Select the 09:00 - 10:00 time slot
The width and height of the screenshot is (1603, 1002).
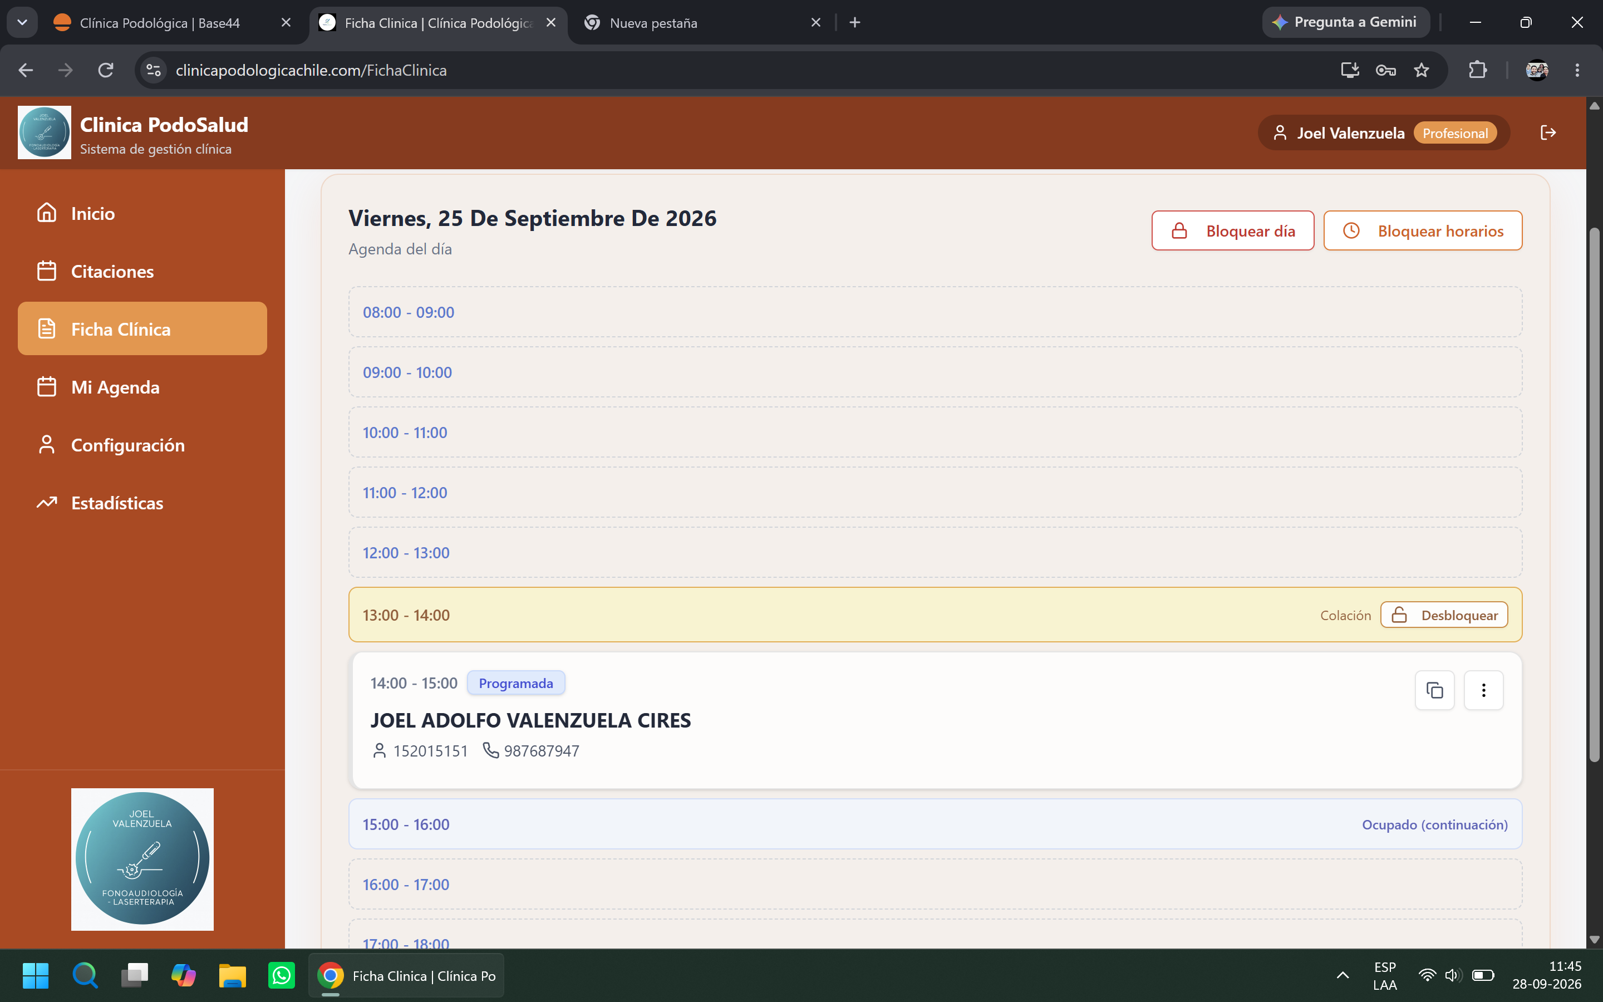(935, 372)
